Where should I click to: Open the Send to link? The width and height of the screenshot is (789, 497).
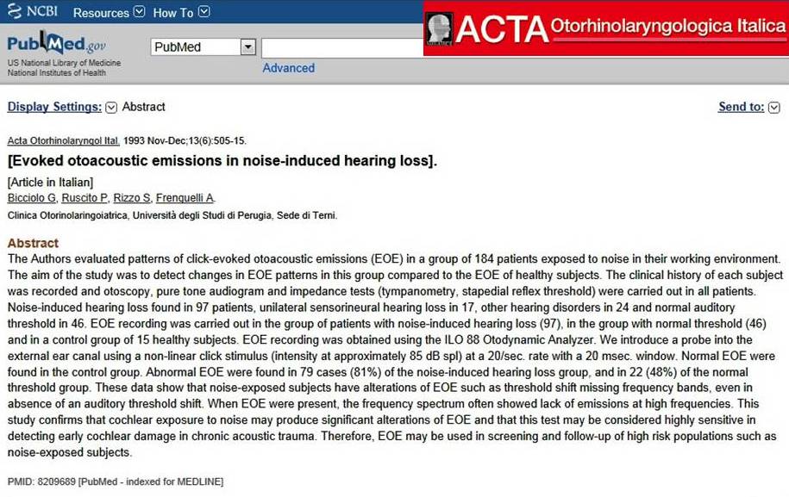coord(742,107)
